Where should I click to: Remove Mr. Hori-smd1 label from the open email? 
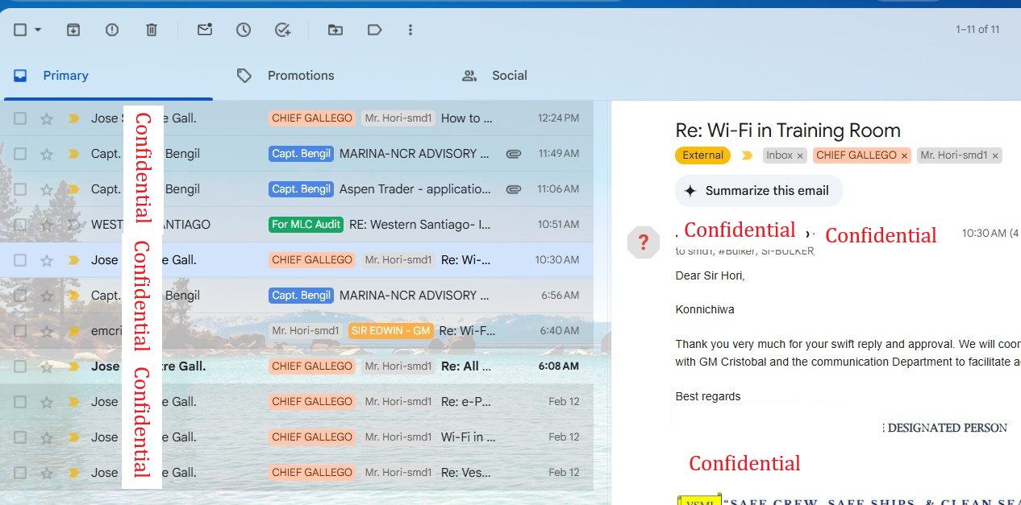pos(995,155)
